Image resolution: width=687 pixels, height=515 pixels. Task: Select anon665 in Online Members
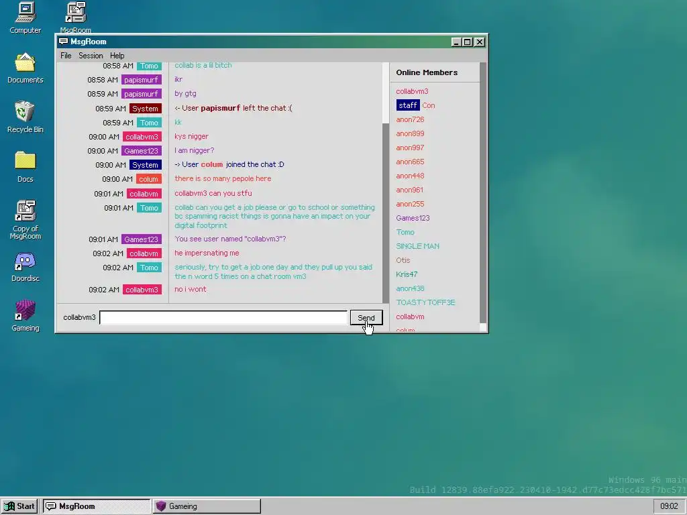click(410, 162)
